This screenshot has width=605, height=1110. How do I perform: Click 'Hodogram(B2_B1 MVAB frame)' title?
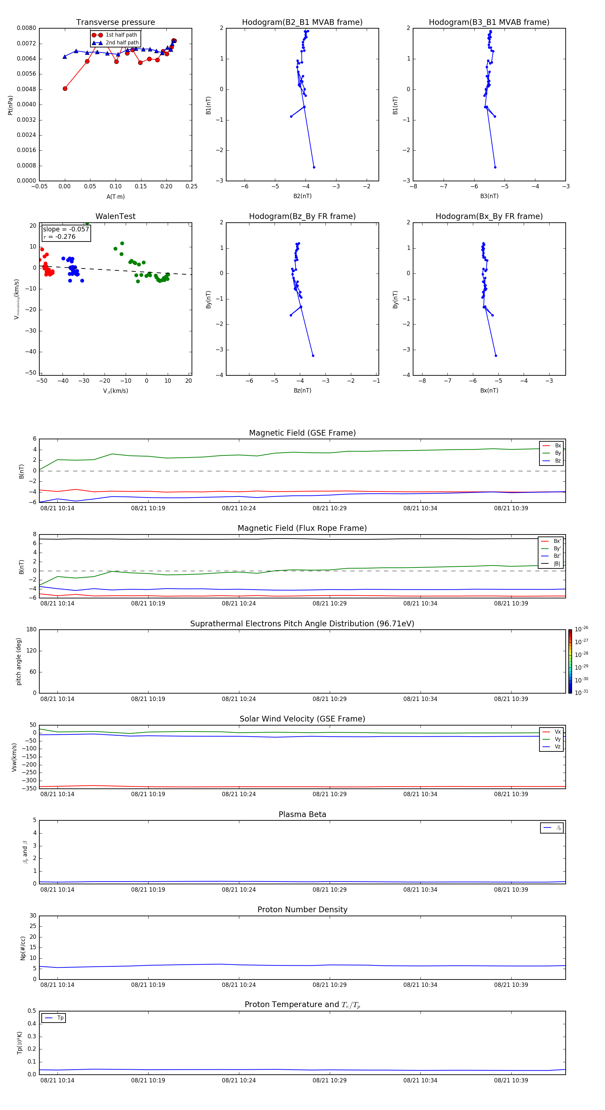tap(302, 23)
